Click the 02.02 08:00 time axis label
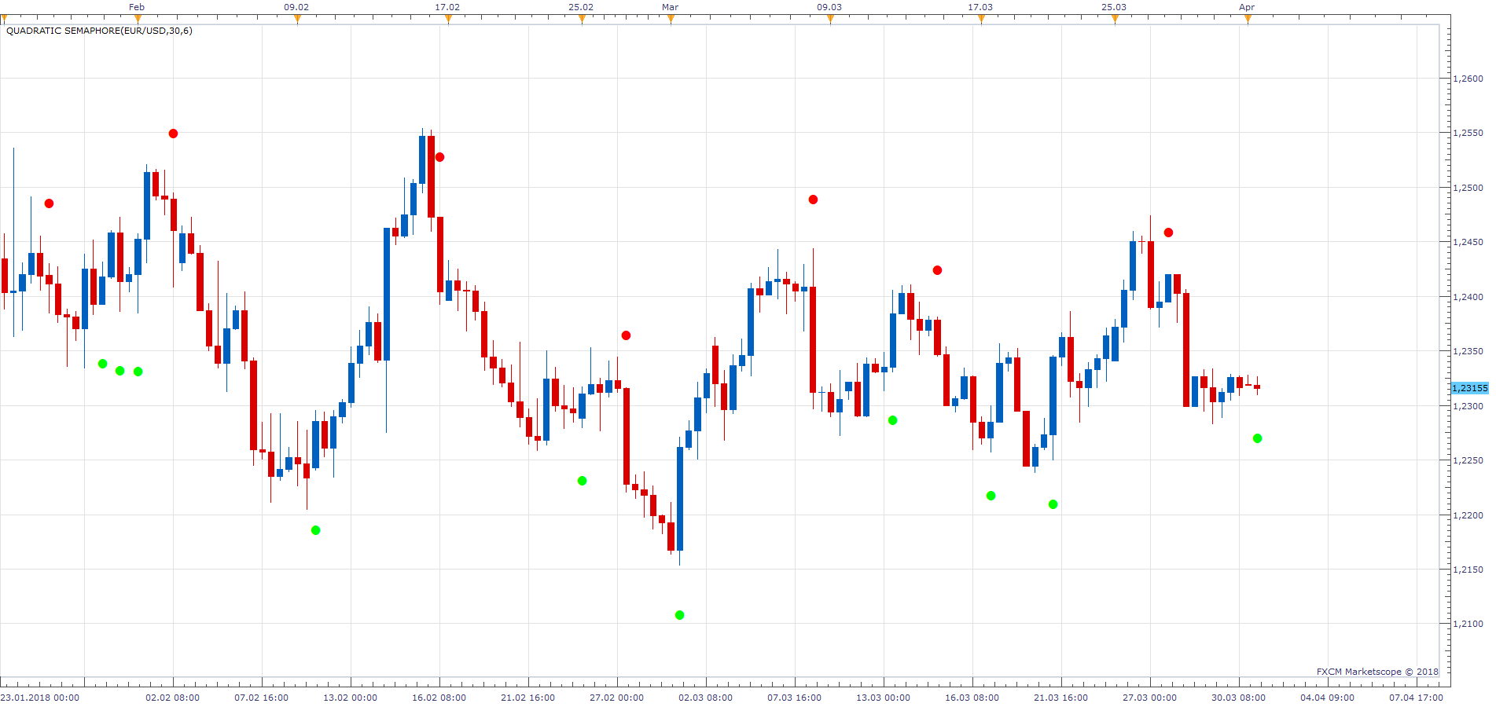This screenshot has height=707, width=1496. (173, 698)
